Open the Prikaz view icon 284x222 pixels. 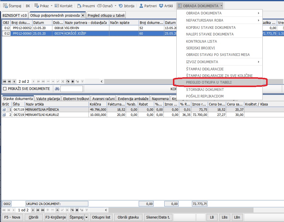click(x=37, y=6)
